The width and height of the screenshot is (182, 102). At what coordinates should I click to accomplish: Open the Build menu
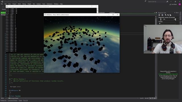(x=19, y=4)
